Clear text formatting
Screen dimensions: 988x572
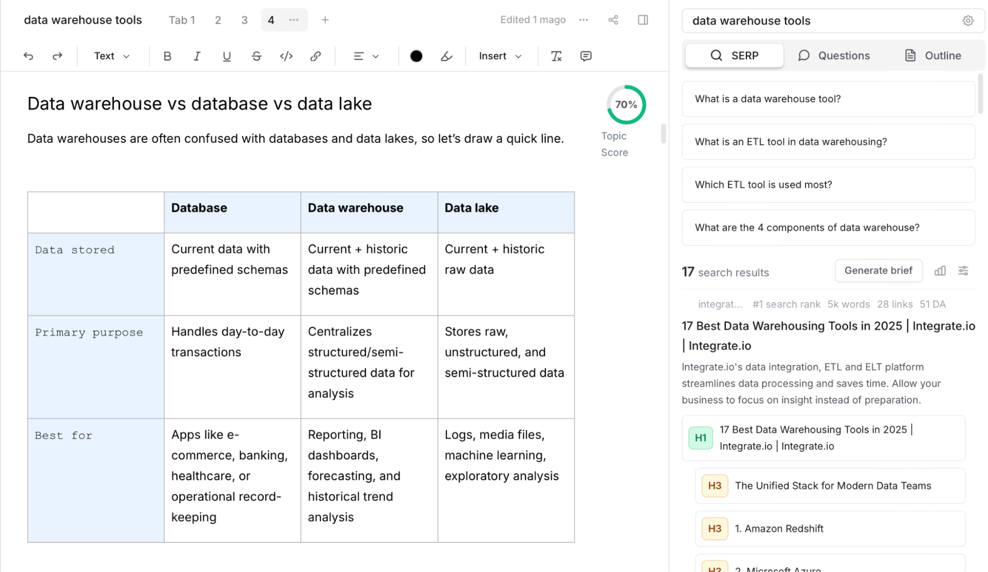click(556, 56)
